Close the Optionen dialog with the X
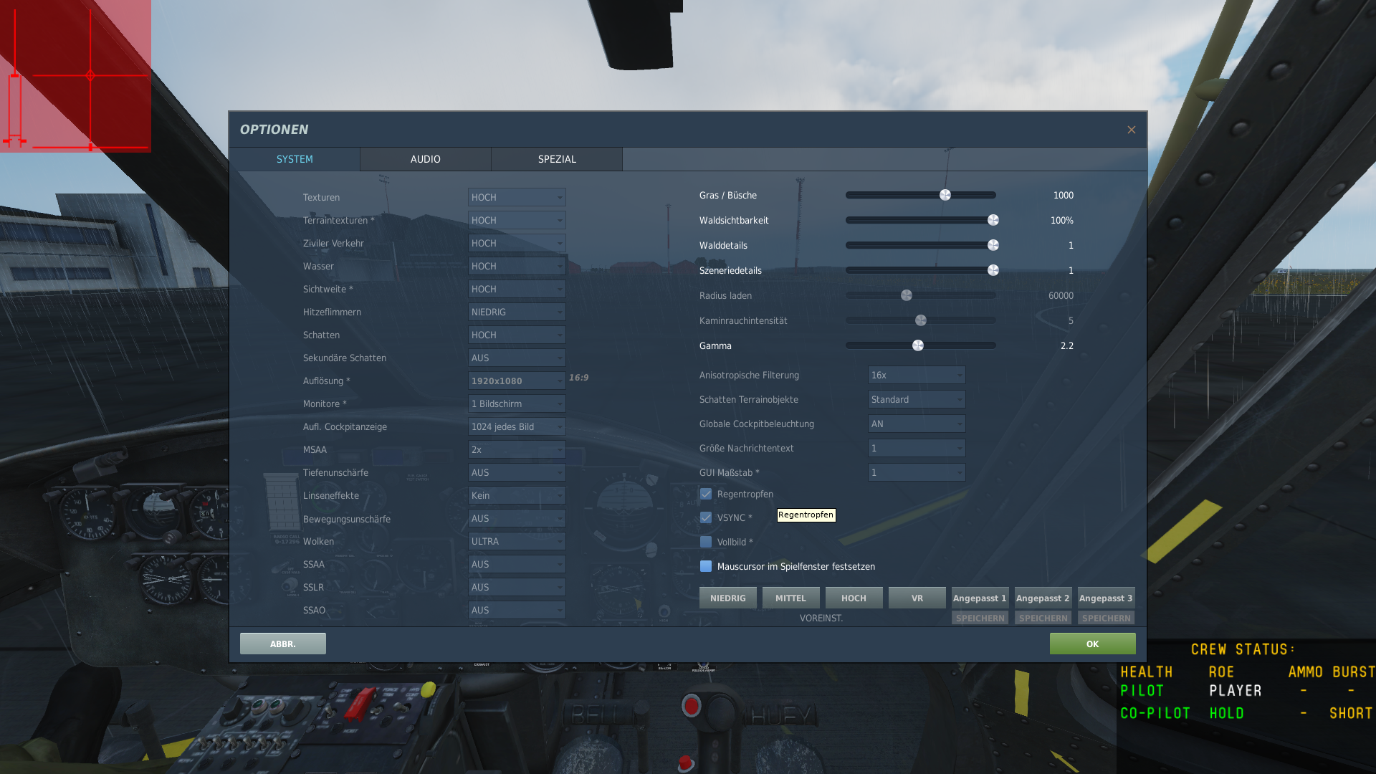Screen dimensions: 1376x774 [1131, 130]
